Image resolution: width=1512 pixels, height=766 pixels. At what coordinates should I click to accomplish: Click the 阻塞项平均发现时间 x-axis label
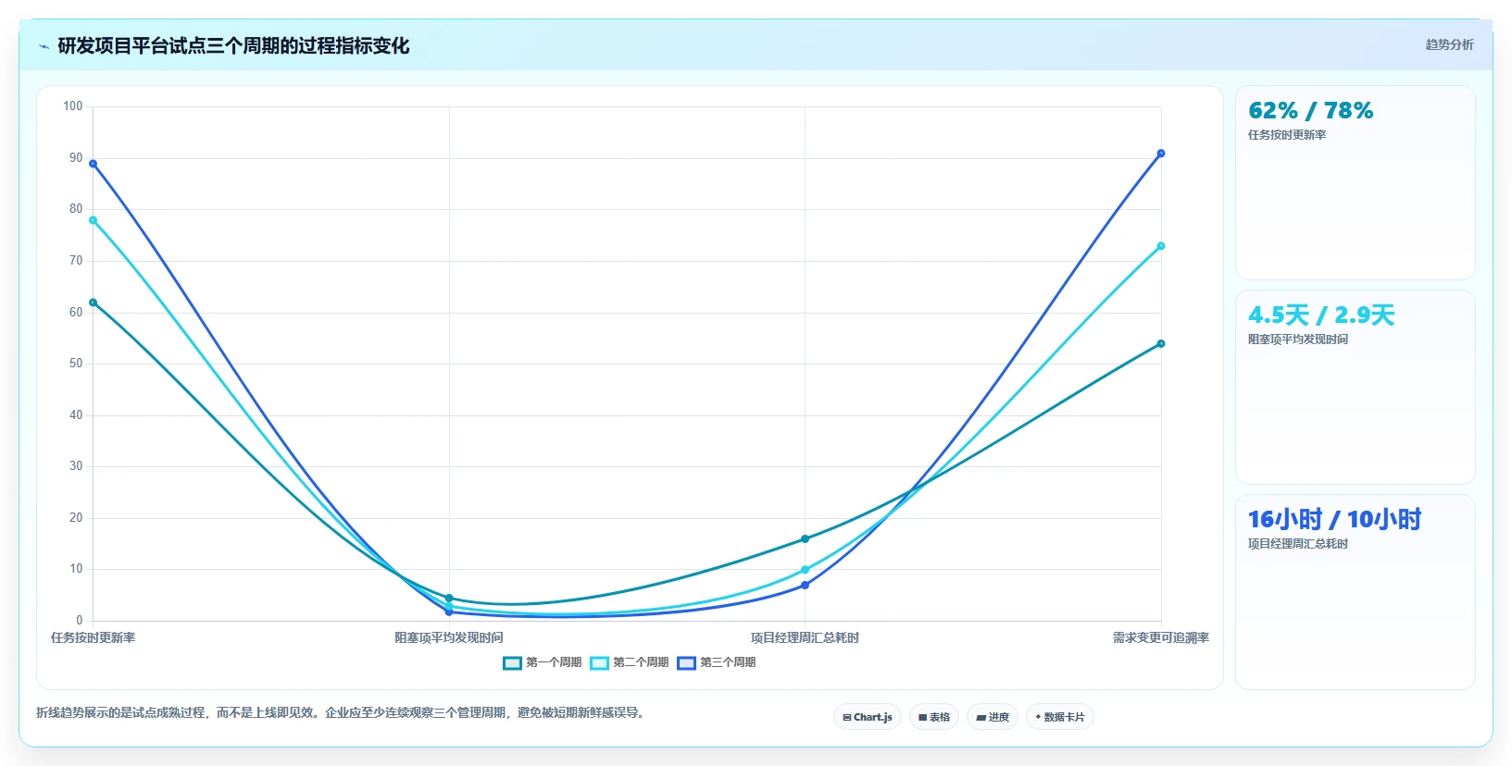449,637
